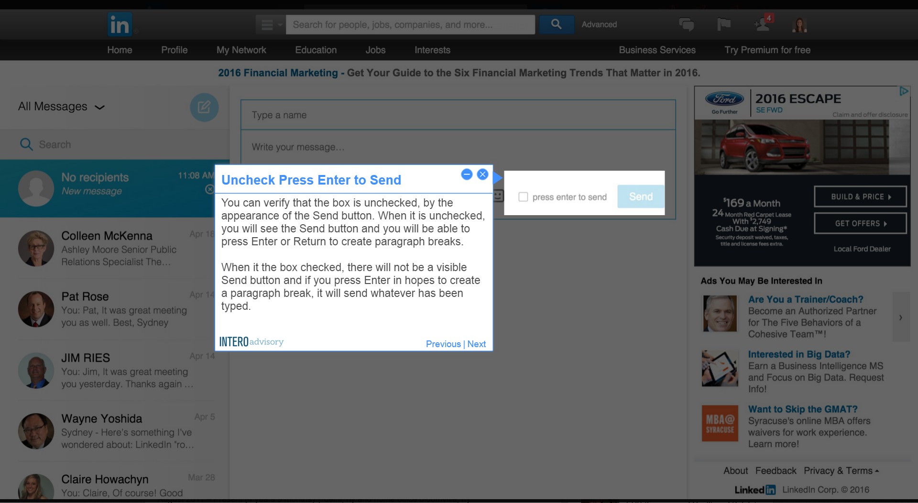Click the blue search magnifier button
Viewport: 918px width, 503px height.
(556, 24)
